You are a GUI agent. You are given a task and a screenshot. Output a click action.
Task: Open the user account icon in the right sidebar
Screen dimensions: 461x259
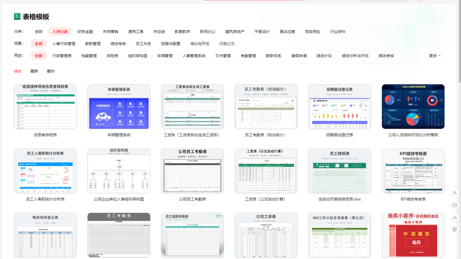tap(455, 193)
